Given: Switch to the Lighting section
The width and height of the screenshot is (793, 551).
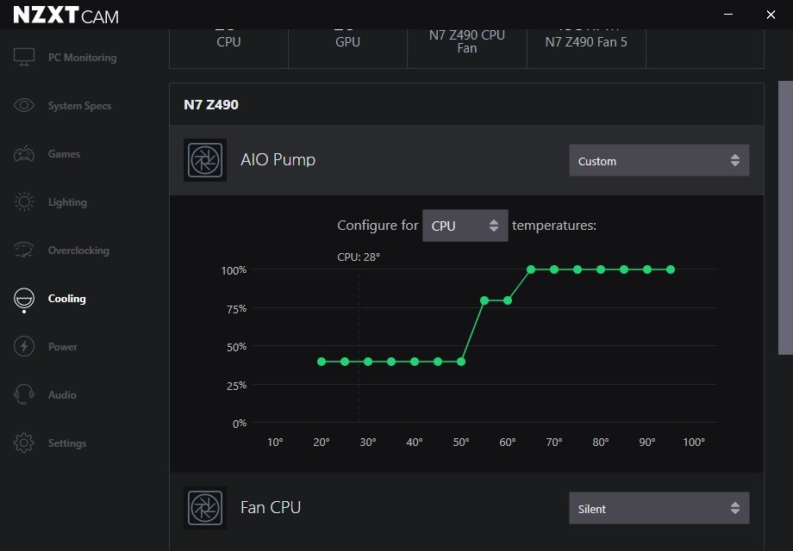Looking at the screenshot, I should coord(67,202).
